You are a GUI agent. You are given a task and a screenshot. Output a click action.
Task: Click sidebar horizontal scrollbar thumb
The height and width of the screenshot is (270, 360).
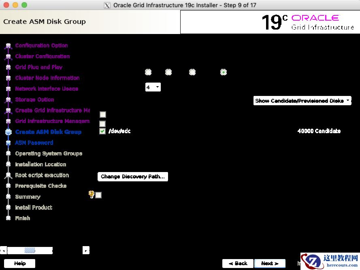30,250
